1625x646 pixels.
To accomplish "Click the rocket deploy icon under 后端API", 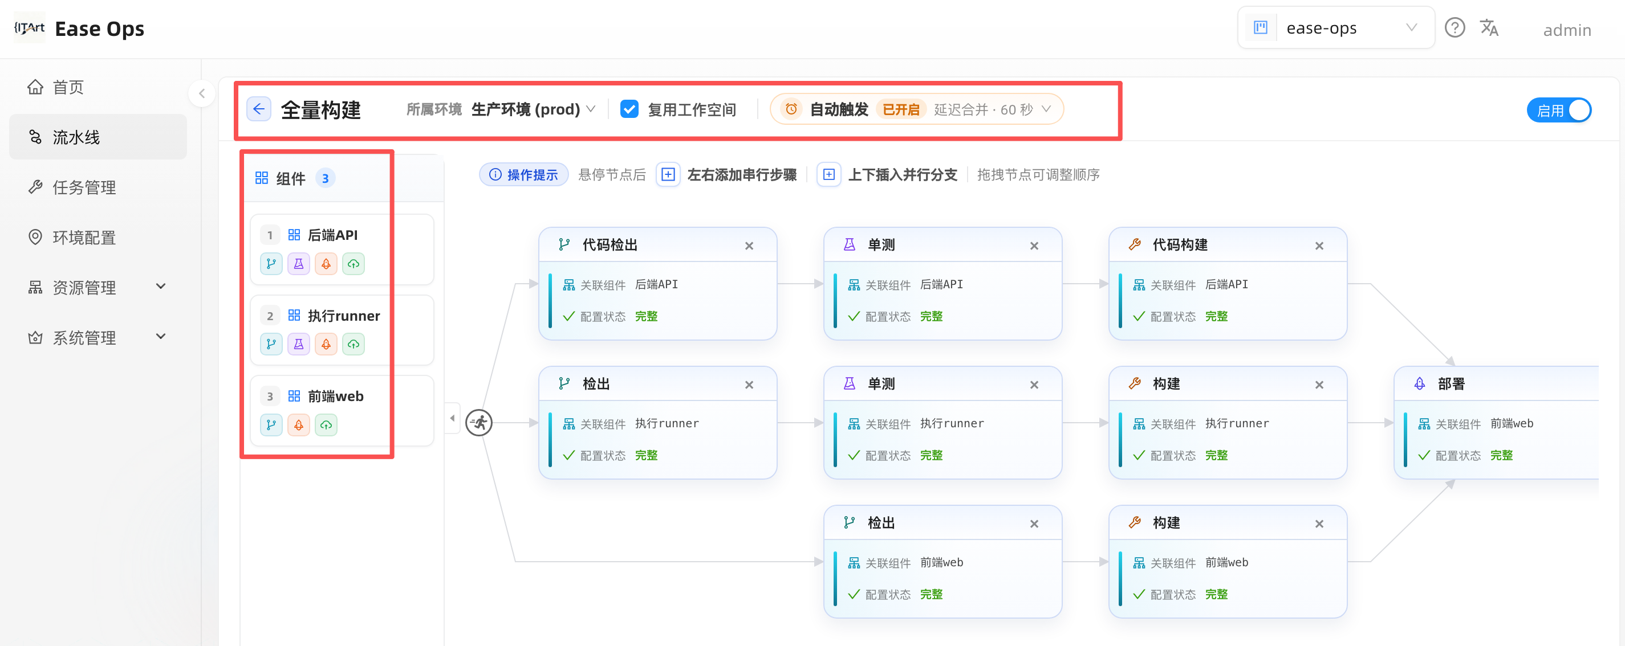I will click(326, 263).
